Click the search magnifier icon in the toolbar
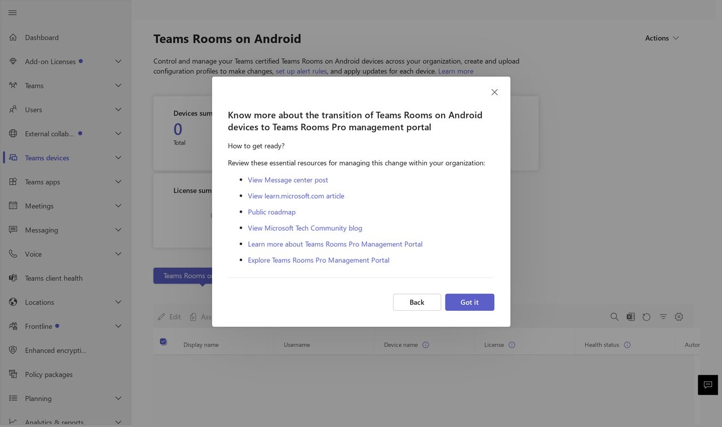This screenshot has width=722, height=427. click(x=614, y=317)
